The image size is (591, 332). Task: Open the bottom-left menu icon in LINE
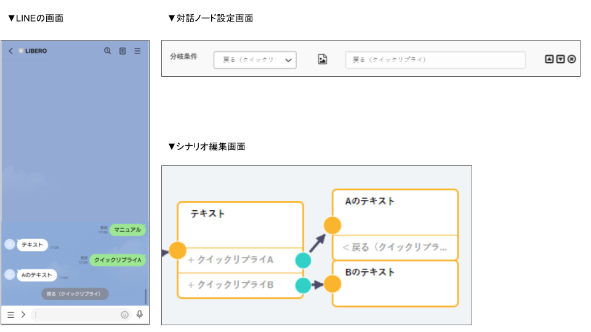10,314
